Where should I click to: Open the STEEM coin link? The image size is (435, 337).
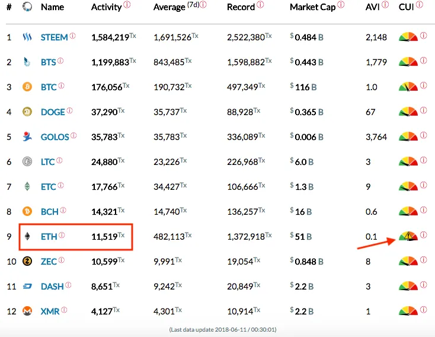[54, 37]
